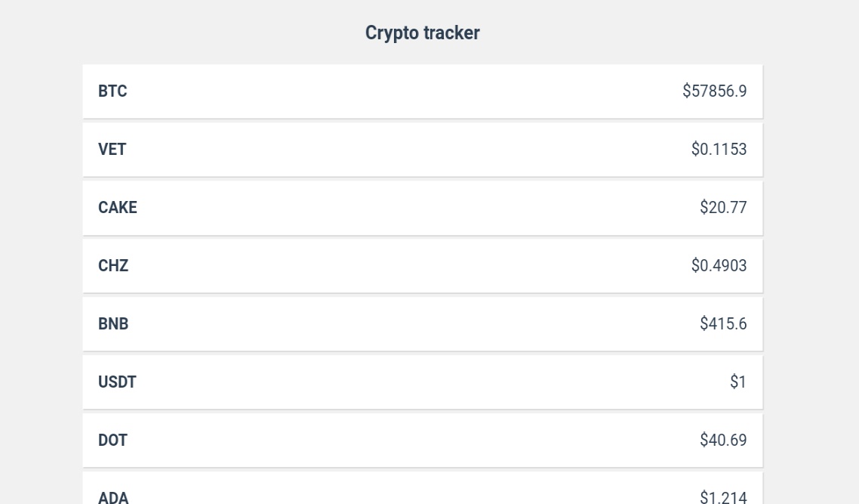Click the DOT price $40.69
Image resolution: width=859 pixels, height=504 pixels.
(723, 441)
